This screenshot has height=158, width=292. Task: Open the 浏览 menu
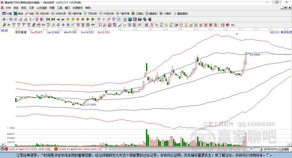point(16,8)
